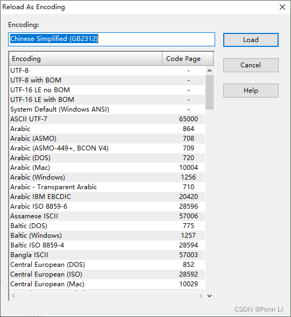Open Help for encoding dialog

[x=251, y=91]
